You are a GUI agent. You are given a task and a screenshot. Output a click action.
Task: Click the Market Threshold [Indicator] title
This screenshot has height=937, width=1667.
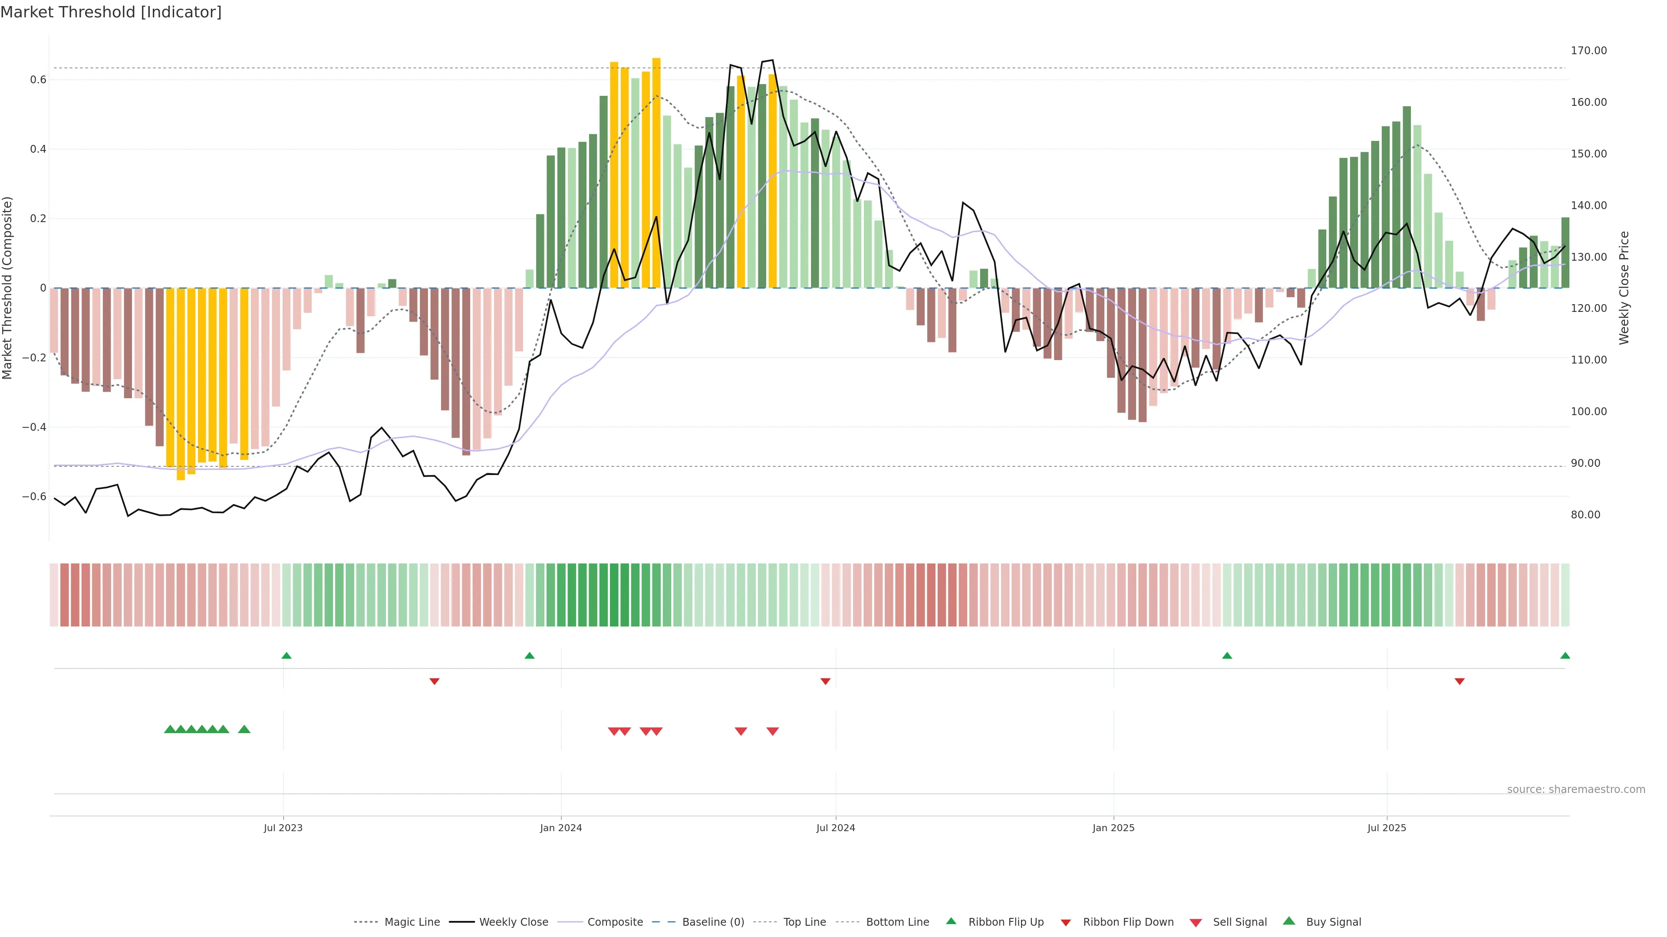111,12
